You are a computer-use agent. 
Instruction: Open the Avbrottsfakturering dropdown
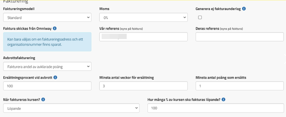[x=47, y=67]
